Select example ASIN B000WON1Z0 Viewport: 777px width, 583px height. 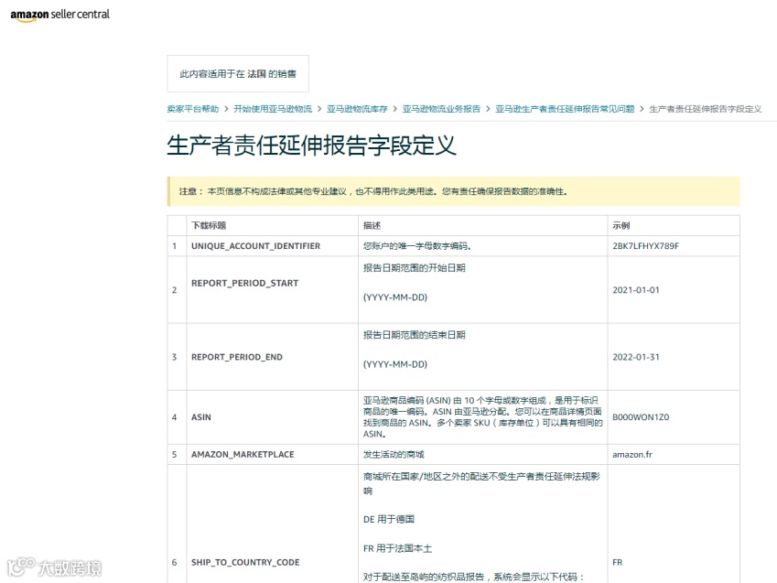pos(641,417)
